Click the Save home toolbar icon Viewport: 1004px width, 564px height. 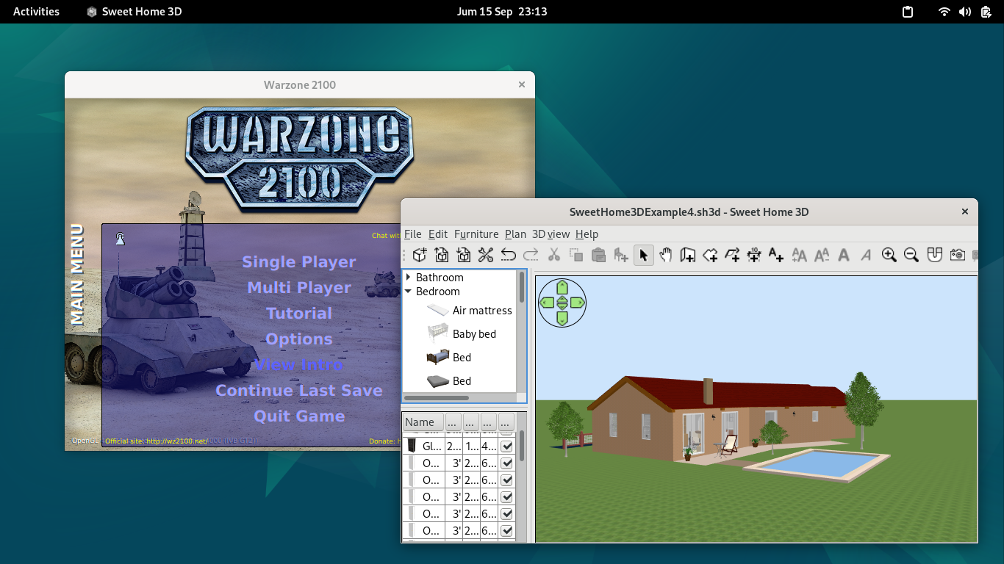(x=464, y=255)
